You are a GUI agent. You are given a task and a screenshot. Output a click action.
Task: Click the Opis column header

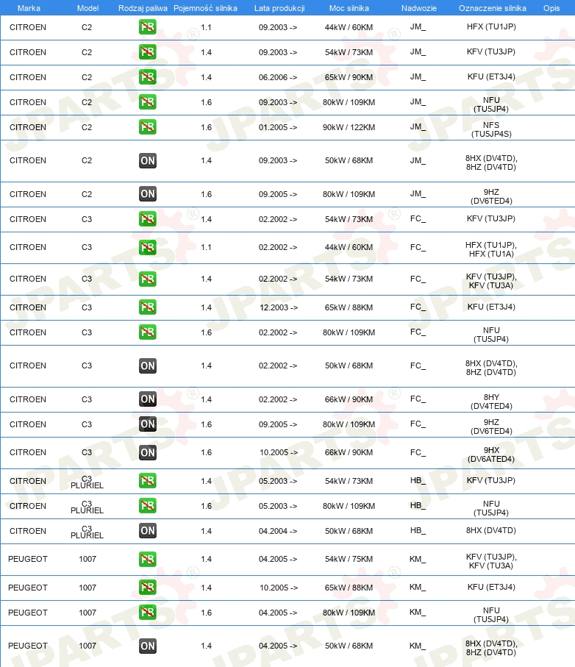[x=551, y=8]
